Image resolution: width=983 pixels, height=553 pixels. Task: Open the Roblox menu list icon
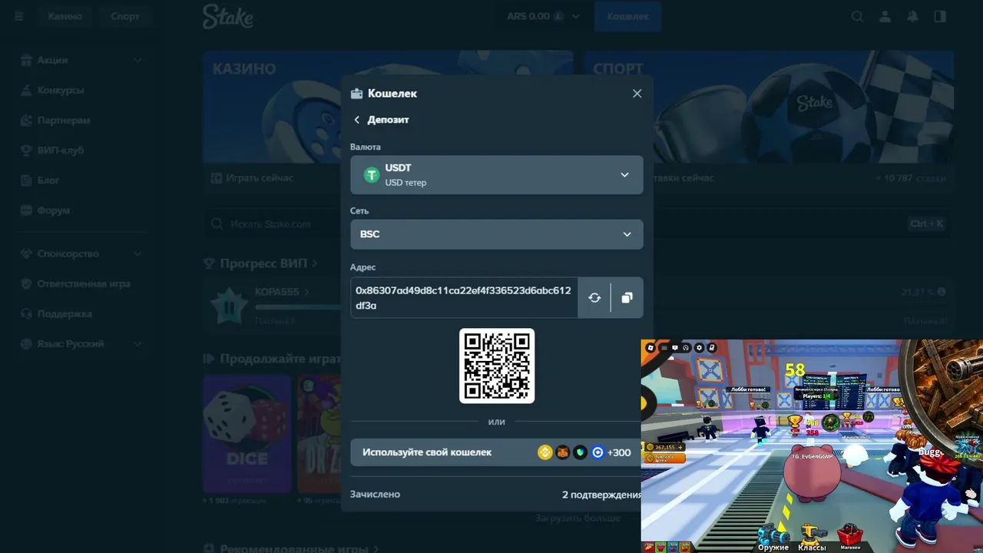click(664, 348)
